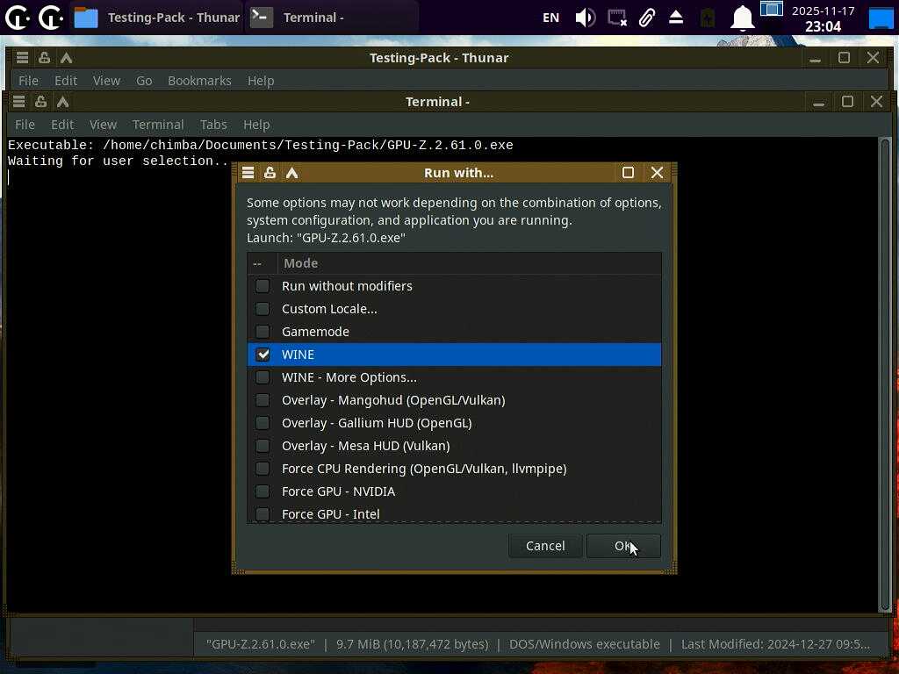The height and width of the screenshot is (674, 899).
Task: Click Thunar window stick pin icon
Action: pos(44,57)
